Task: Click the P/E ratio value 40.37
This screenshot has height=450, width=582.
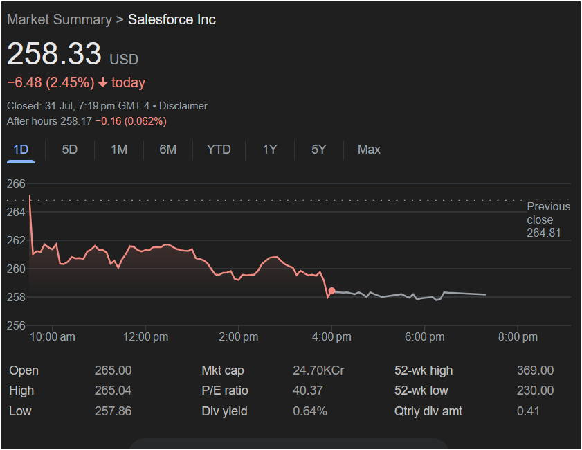Action: pyautogui.click(x=307, y=390)
